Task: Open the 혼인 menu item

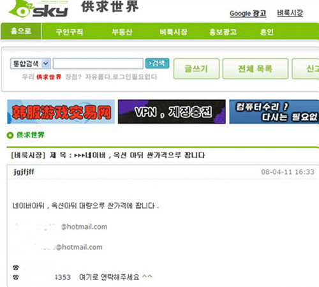Action: click(x=267, y=32)
